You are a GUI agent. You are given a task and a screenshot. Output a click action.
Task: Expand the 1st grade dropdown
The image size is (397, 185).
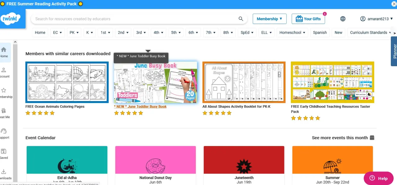click(105, 32)
